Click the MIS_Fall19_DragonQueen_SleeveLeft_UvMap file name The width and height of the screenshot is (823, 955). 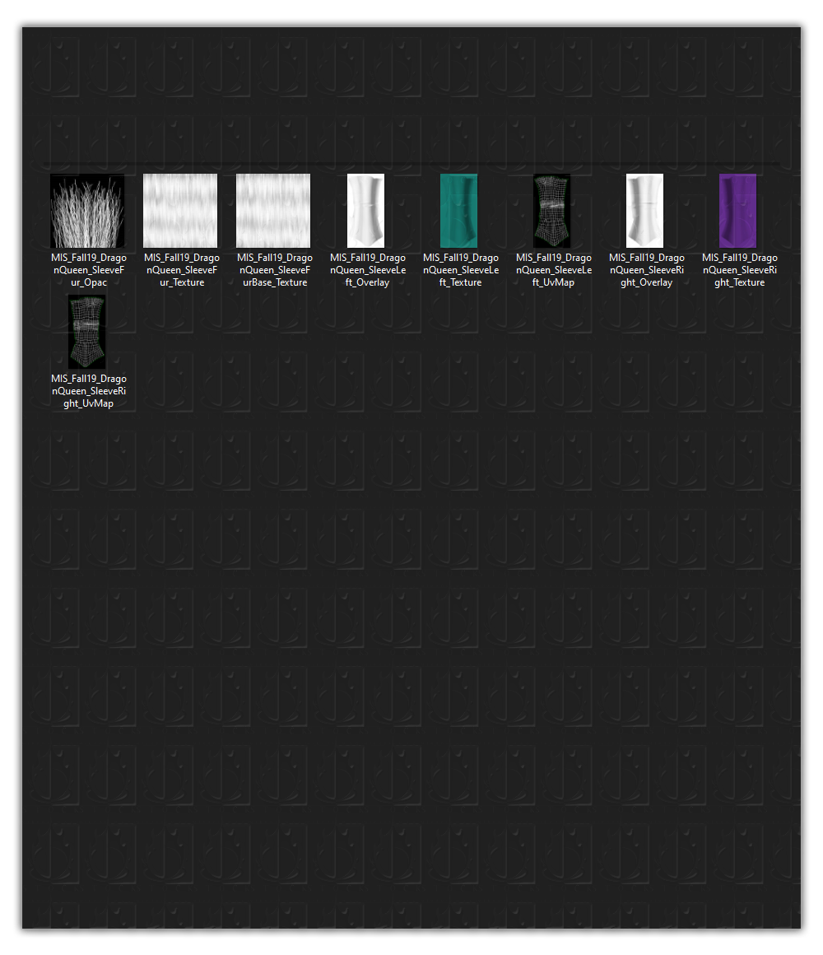click(553, 270)
